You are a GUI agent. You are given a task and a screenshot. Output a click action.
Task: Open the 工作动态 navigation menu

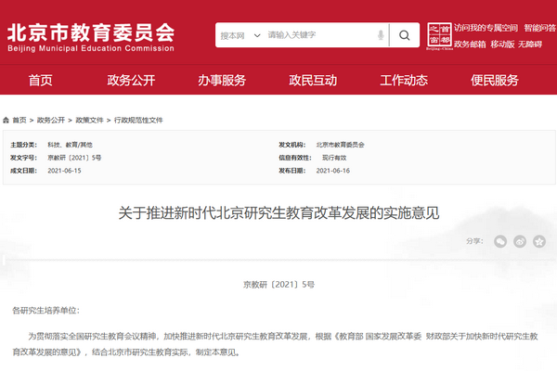click(404, 81)
